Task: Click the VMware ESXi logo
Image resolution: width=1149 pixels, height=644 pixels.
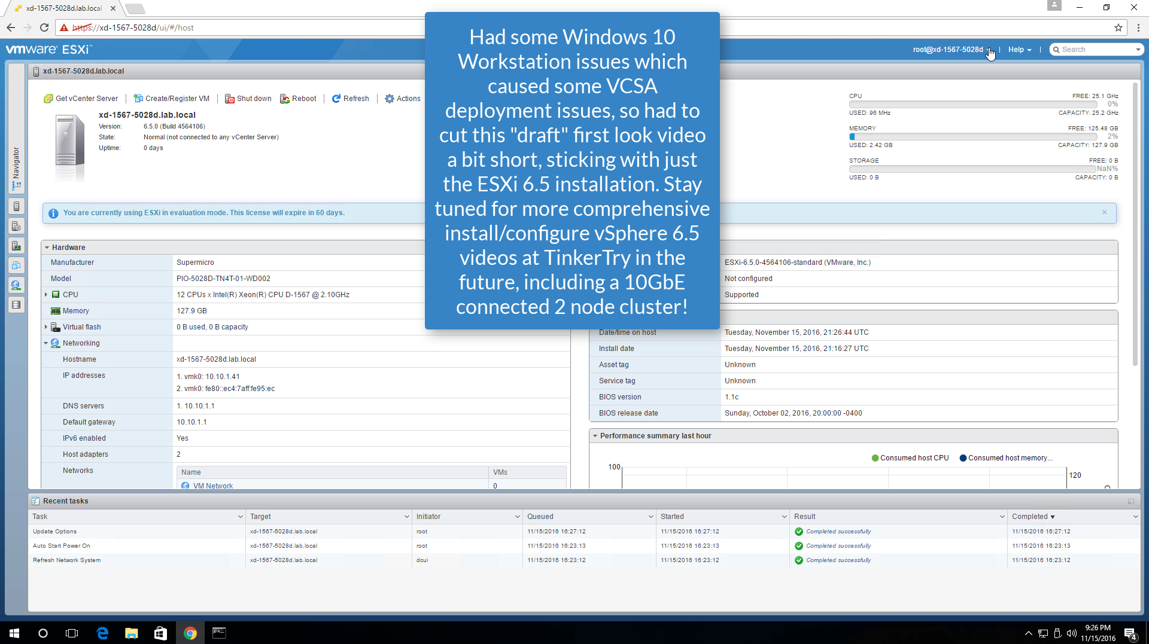Action: click(49, 50)
